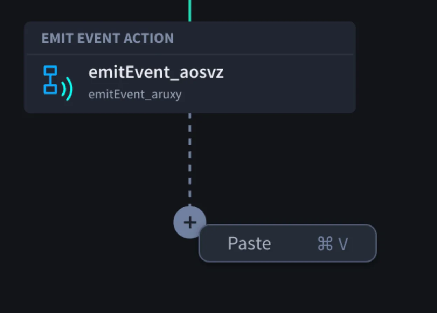The width and height of the screenshot is (437, 313).
Task: Click the upper blue box of node icon
Action: (x=50, y=70)
